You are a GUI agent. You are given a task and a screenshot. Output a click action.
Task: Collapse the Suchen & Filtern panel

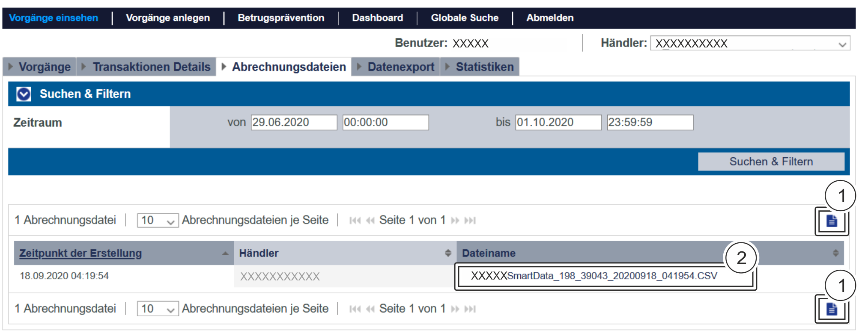click(x=24, y=94)
